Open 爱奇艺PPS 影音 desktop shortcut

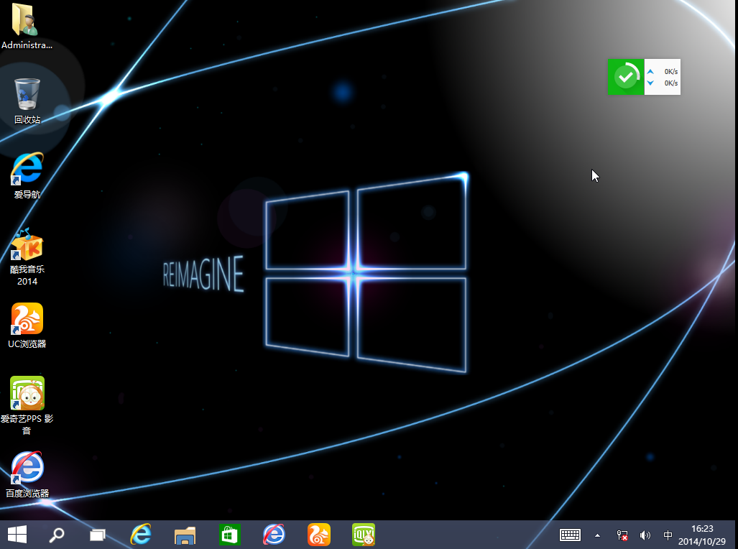pyautogui.click(x=27, y=406)
